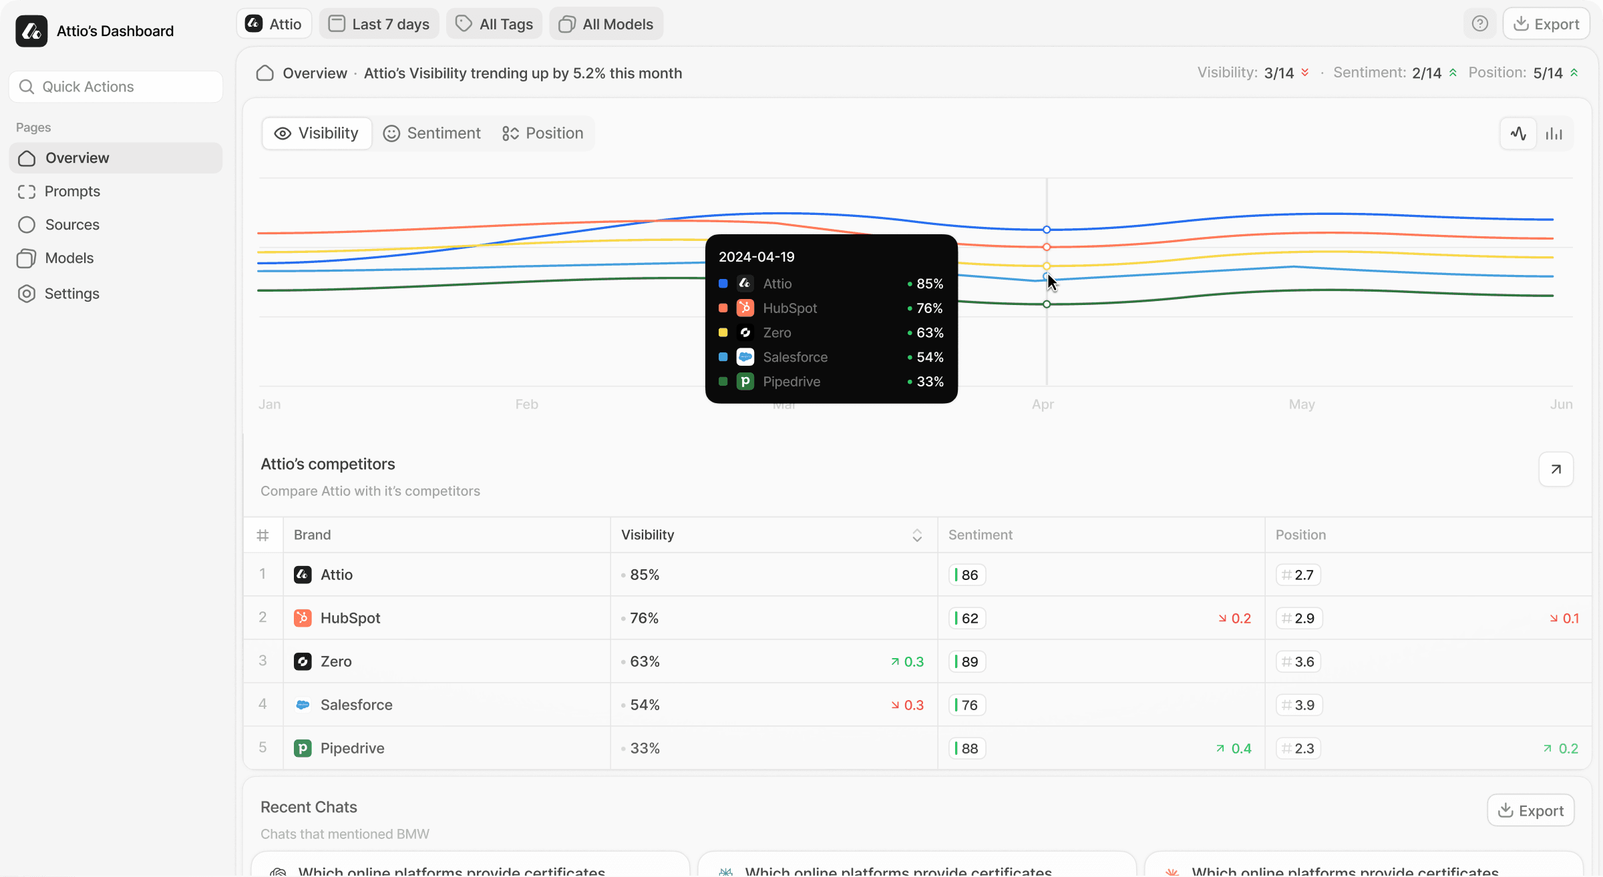Click the help question mark icon
The image size is (1603, 877).
[1479, 24]
